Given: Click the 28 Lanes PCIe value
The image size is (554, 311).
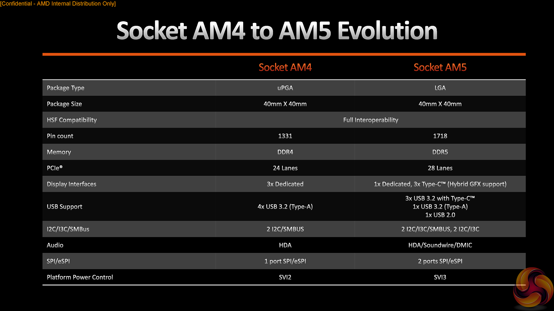Looking at the screenshot, I should coord(440,168).
